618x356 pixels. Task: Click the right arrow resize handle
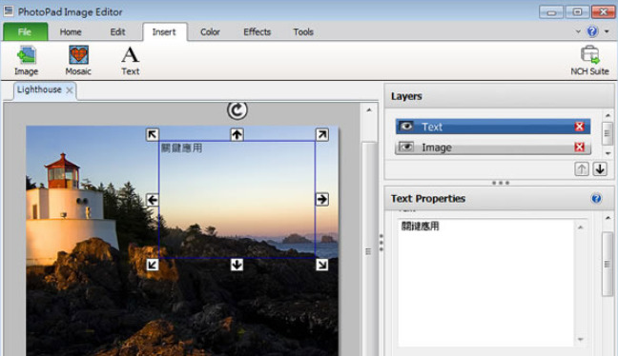click(322, 200)
